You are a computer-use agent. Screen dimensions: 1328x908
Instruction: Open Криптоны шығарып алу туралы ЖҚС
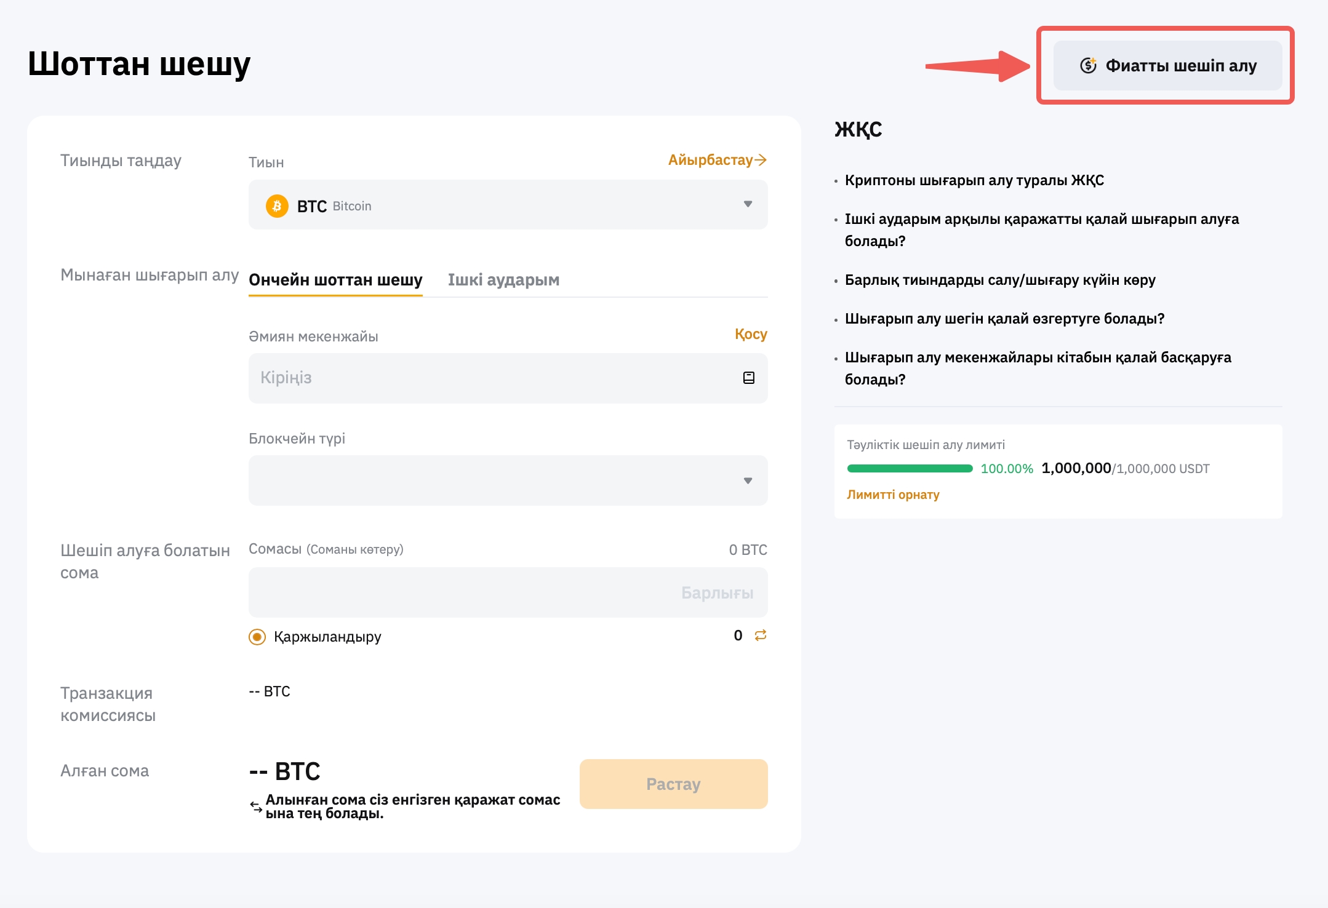pyautogui.click(x=974, y=180)
